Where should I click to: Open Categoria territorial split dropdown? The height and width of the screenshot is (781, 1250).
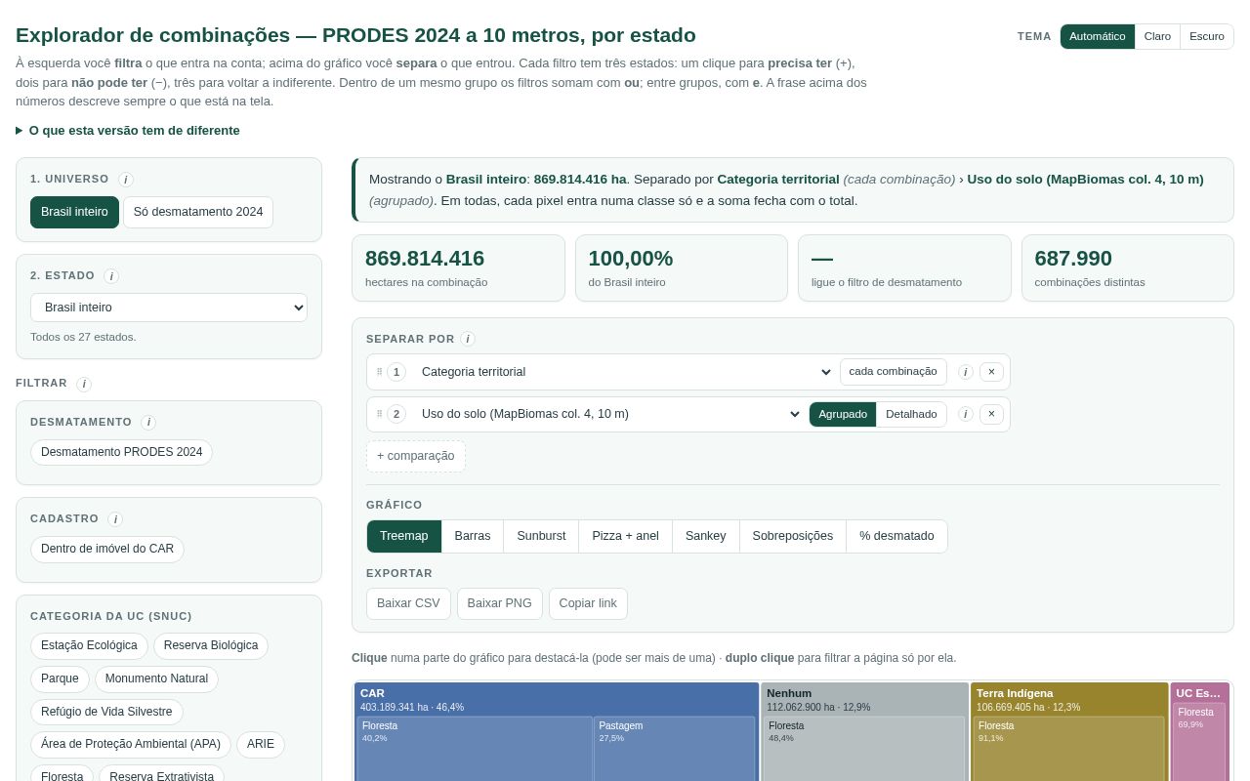click(623, 372)
